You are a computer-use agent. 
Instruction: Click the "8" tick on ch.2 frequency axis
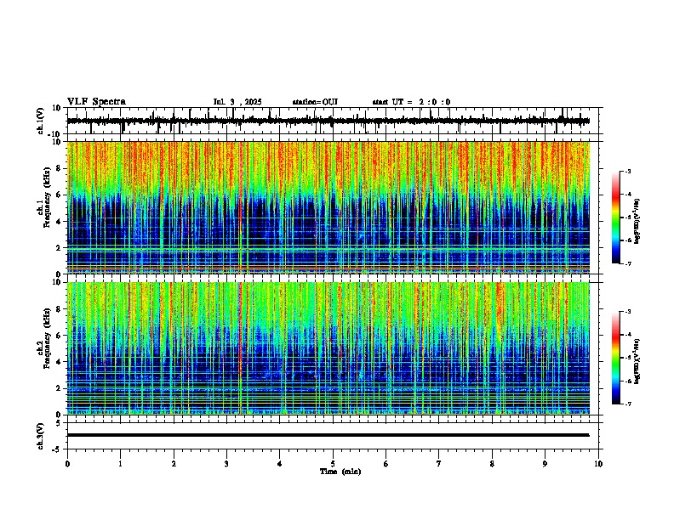pyautogui.click(x=60, y=309)
